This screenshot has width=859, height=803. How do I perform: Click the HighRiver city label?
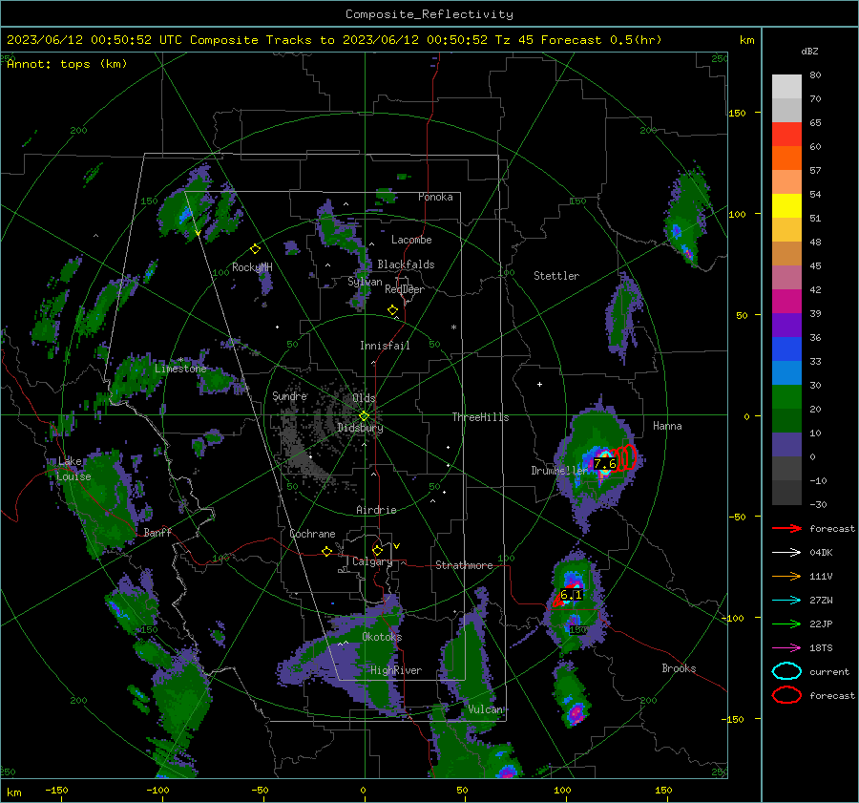click(x=396, y=670)
